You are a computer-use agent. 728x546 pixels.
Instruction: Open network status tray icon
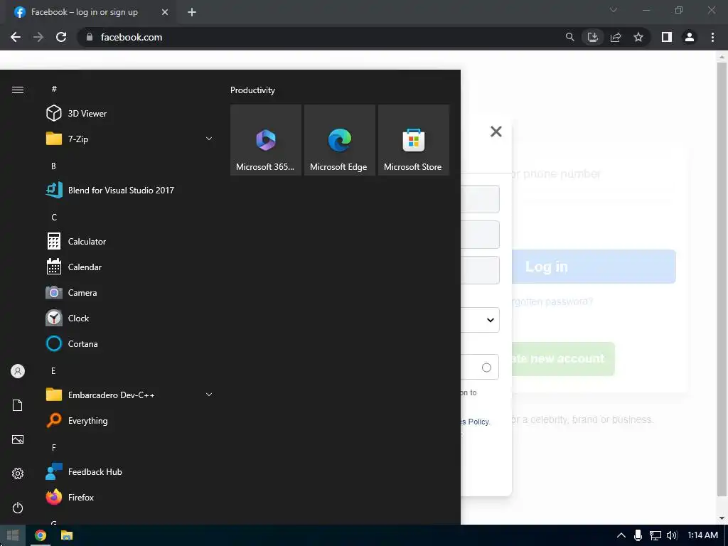coord(655,535)
